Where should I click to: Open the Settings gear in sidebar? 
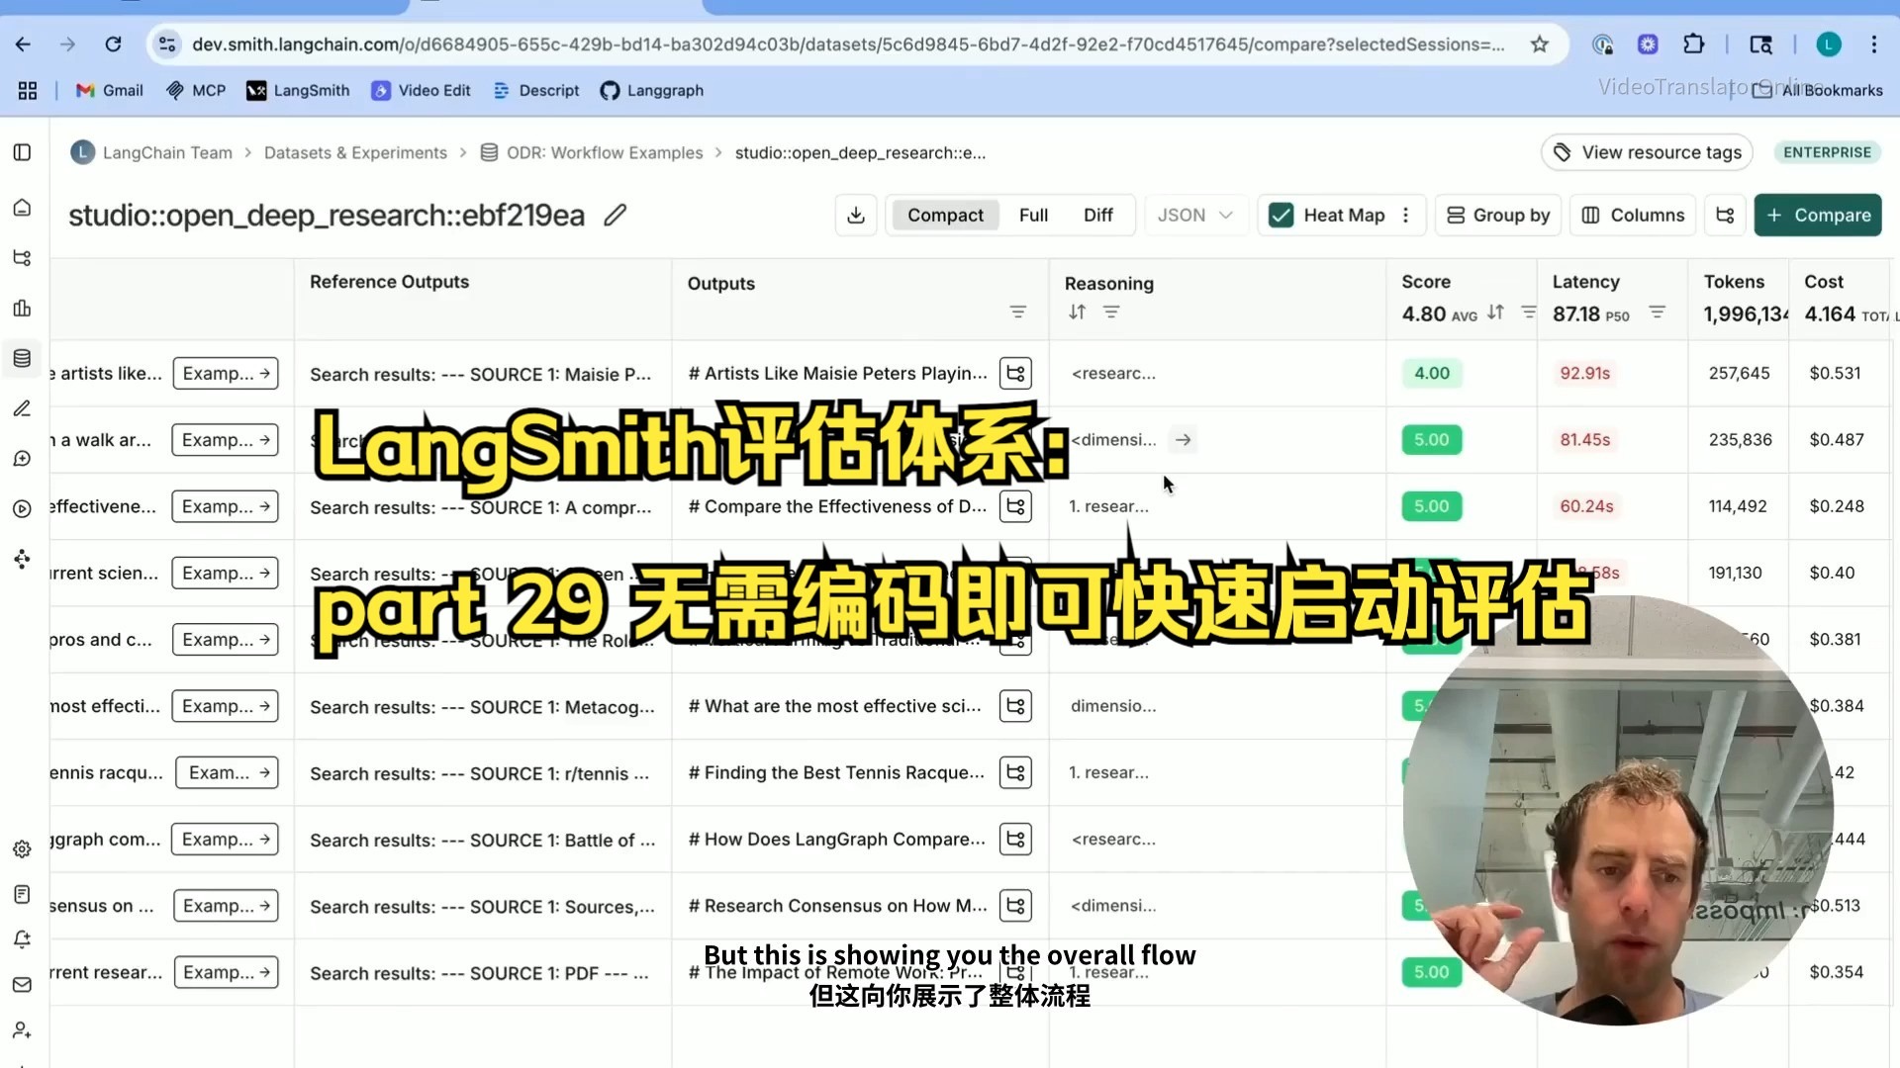[22, 849]
